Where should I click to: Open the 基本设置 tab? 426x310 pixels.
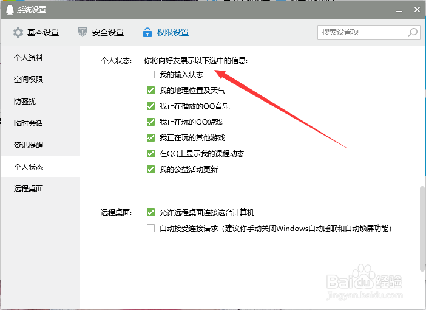(x=36, y=32)
